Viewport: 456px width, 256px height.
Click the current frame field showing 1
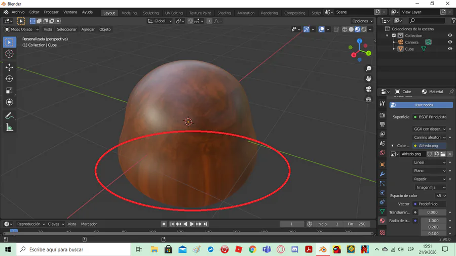291,224
